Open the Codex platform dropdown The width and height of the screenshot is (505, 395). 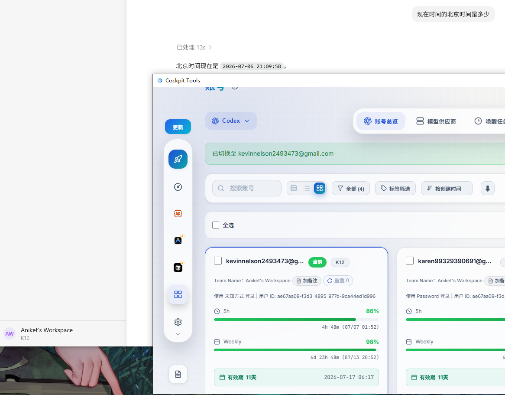point(231,121)
